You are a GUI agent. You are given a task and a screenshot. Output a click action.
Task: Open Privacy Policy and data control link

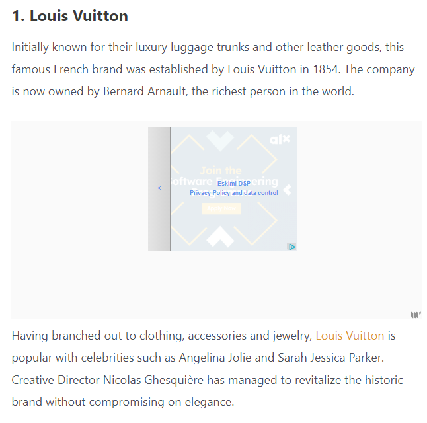[x=233, y=193]
